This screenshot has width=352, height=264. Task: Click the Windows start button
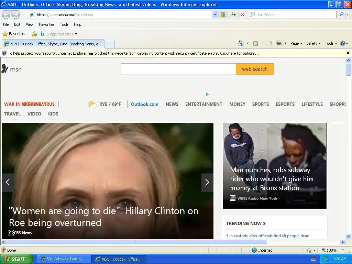coord(16,259)
